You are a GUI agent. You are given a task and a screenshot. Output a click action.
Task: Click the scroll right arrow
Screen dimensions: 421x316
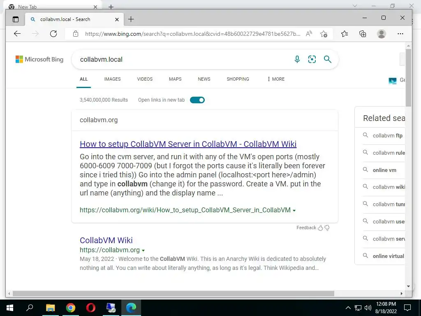(402, 293)
